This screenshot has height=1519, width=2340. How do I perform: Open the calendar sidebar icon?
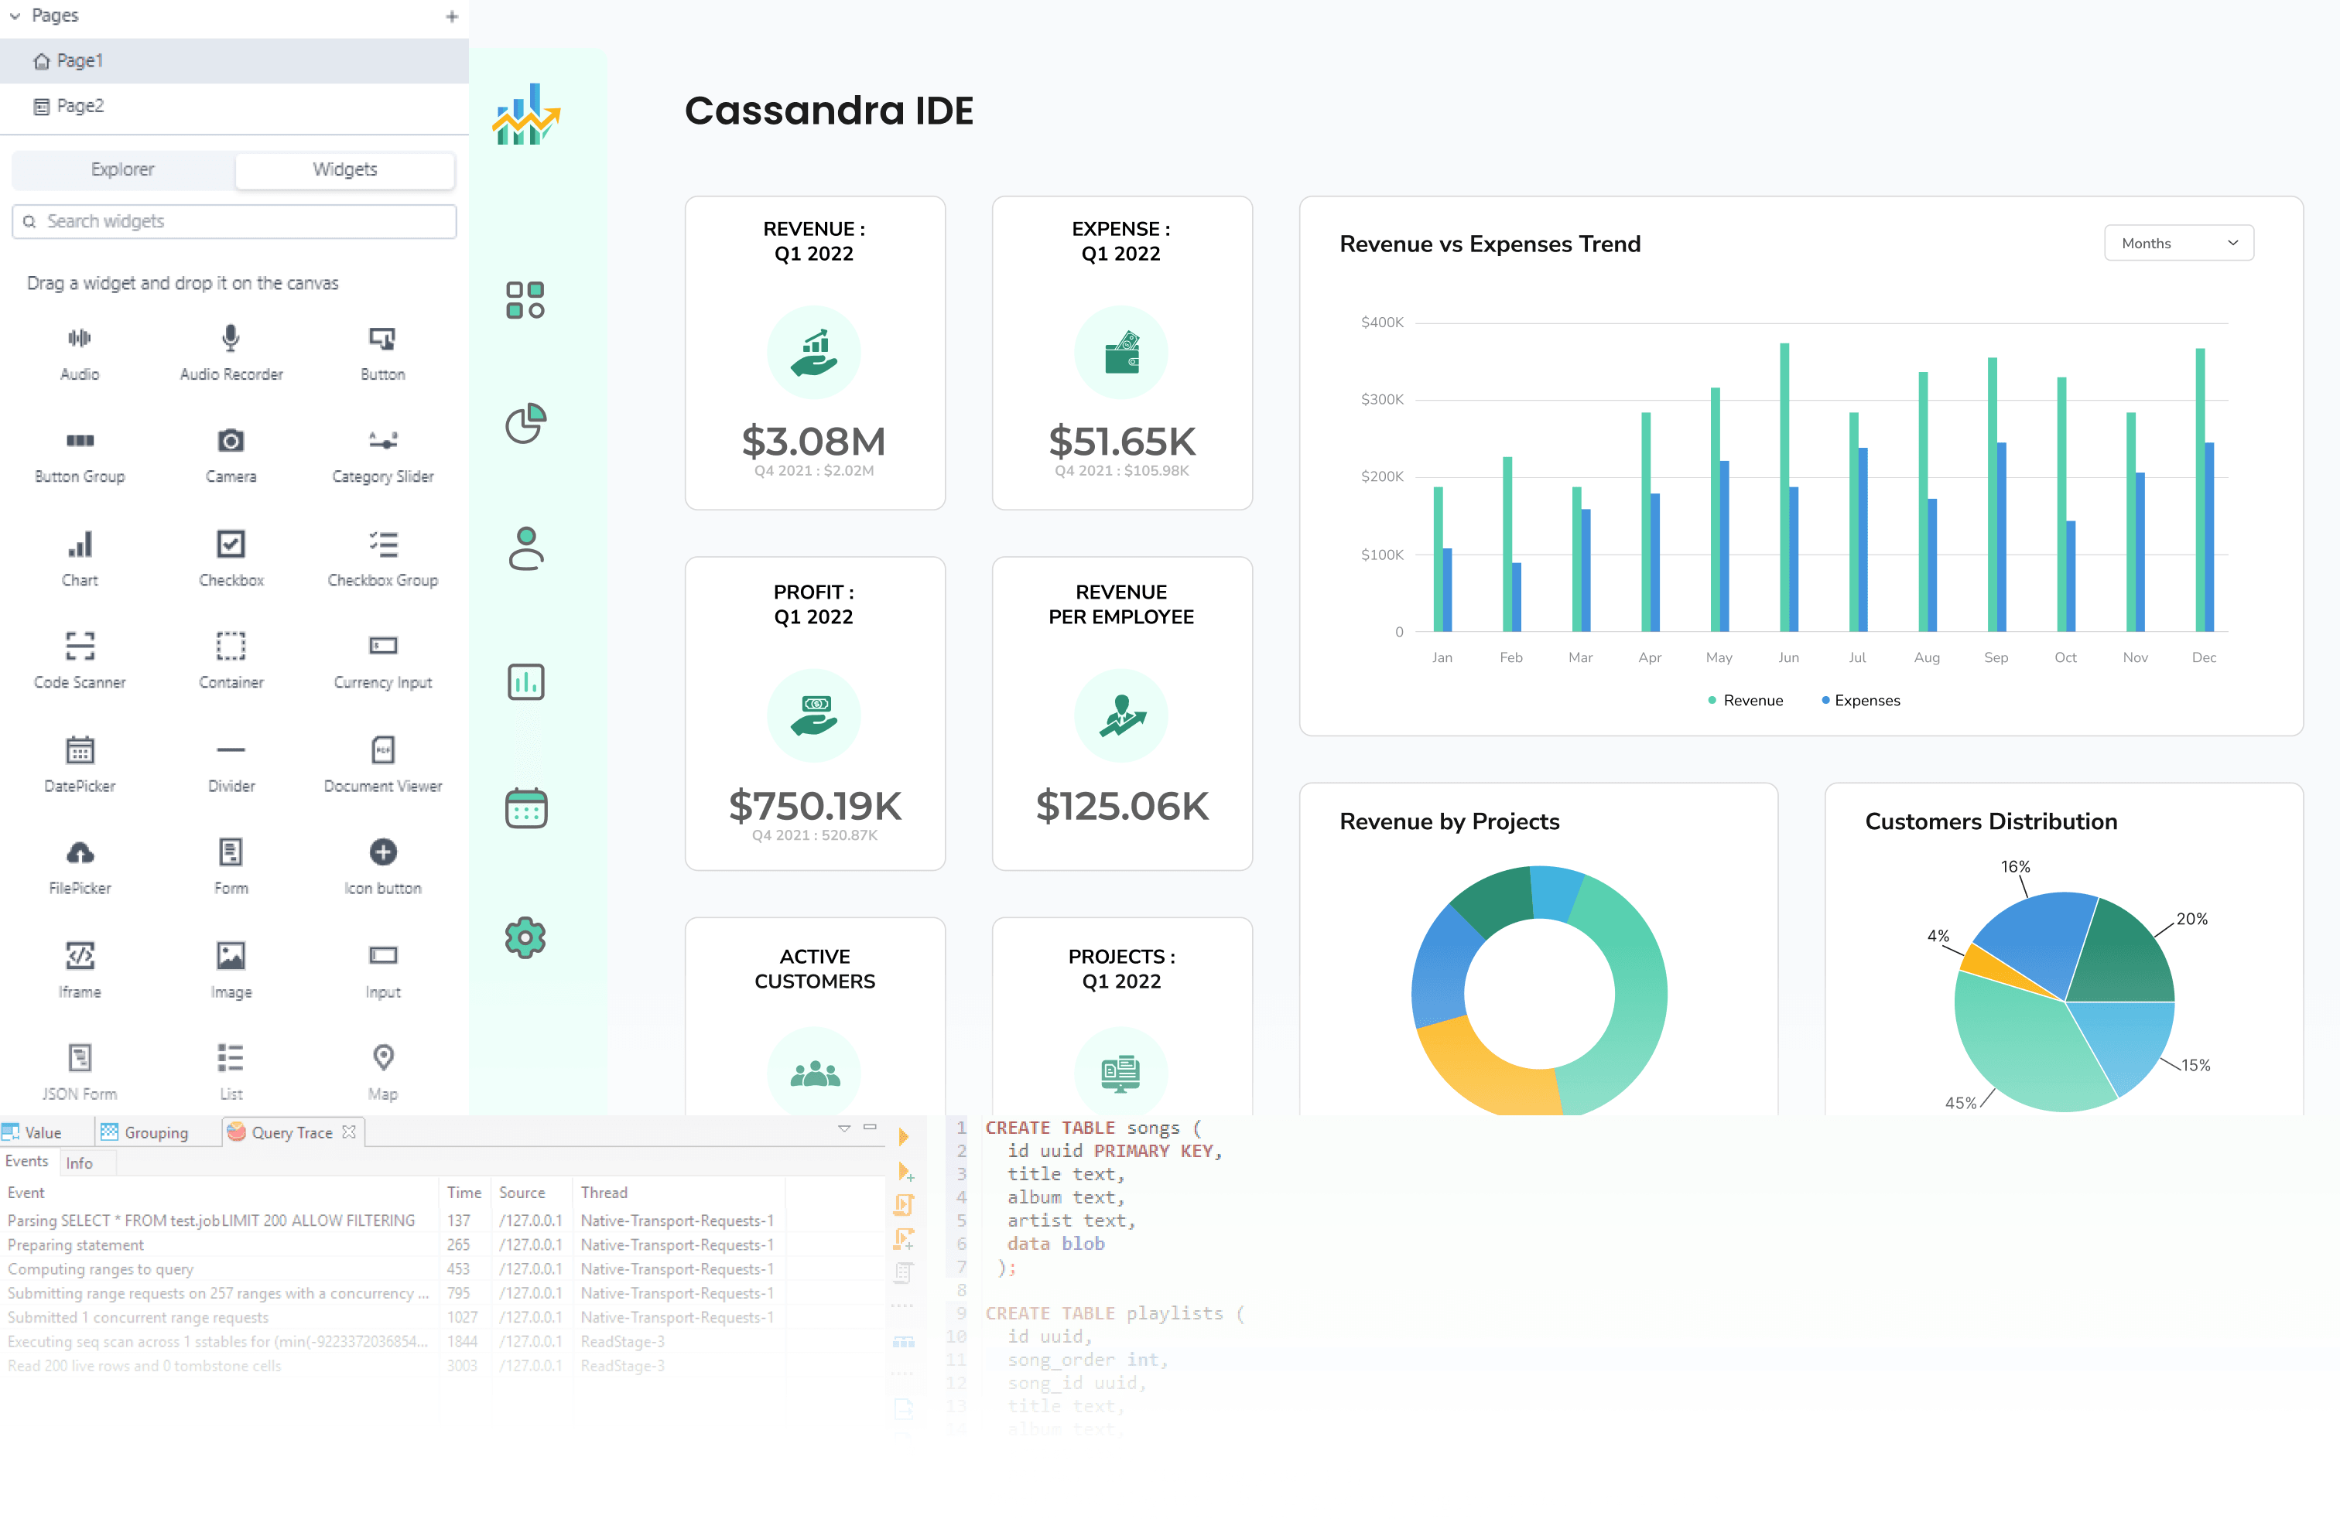coord(525,807)
